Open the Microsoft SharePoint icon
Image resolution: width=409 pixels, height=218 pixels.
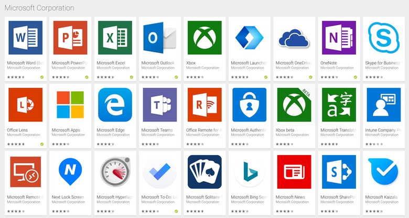(x=339, y=171)
